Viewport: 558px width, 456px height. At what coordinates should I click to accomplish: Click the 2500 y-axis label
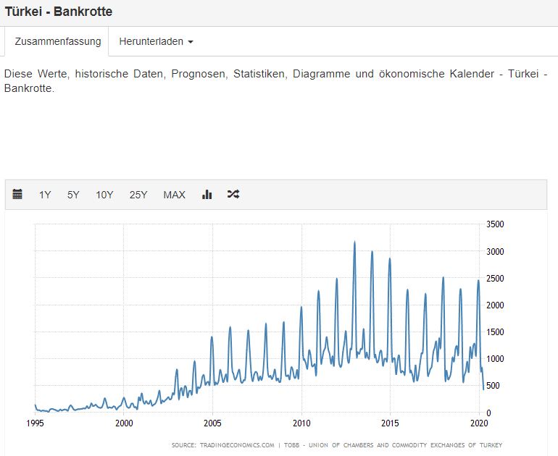coord(495,278)
